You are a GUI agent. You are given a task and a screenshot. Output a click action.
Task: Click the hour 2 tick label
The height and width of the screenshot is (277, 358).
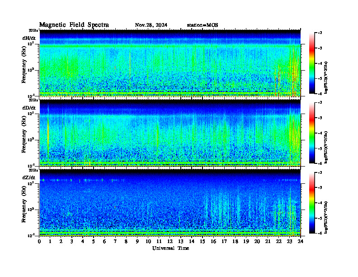point(61,241)
